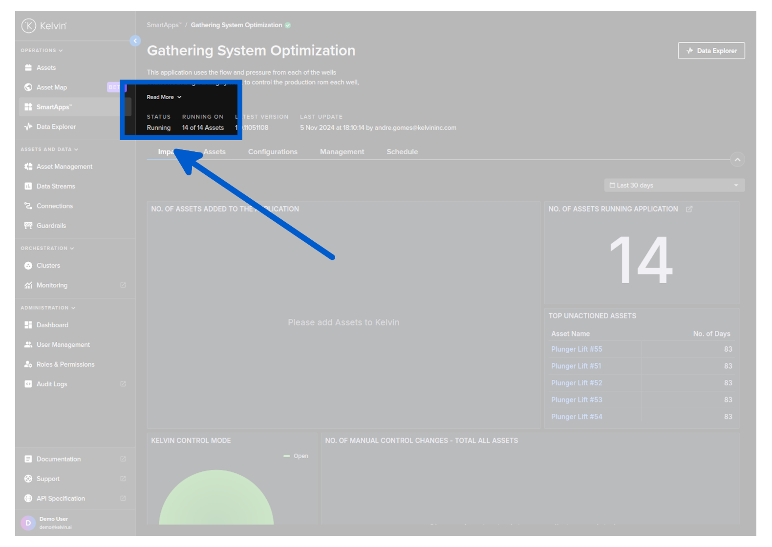Switch to the Schedule tab
This screenshot has height=547, width=772.
402,152
